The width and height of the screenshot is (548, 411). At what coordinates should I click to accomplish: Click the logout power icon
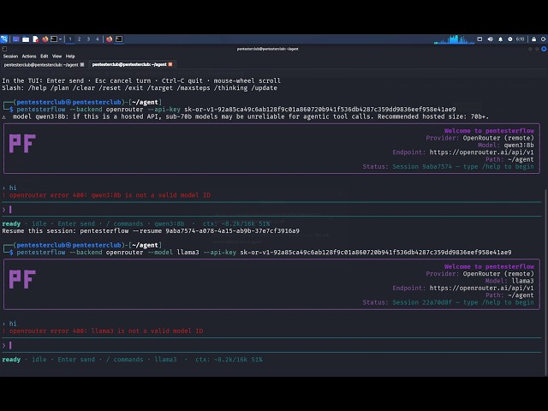click(x=544, y=39)
